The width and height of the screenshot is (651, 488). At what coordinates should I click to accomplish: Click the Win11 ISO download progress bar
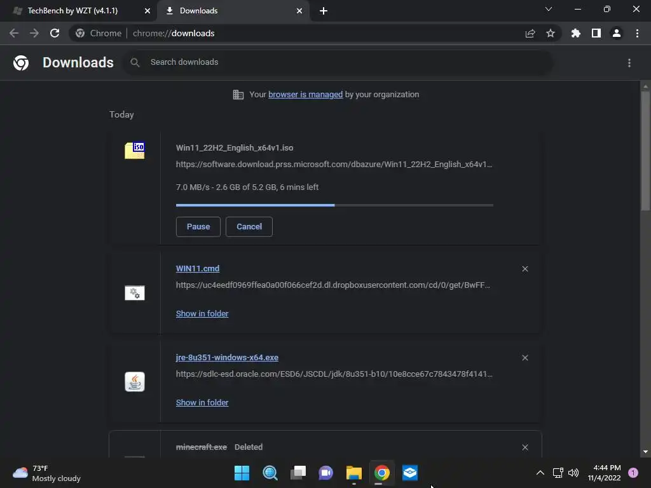tap(334, 205)
